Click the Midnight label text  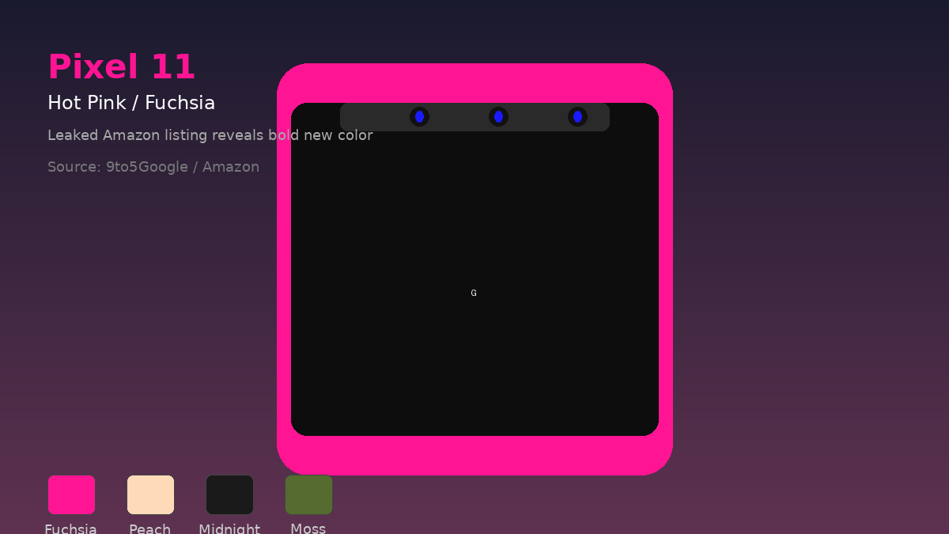point(229,528)
